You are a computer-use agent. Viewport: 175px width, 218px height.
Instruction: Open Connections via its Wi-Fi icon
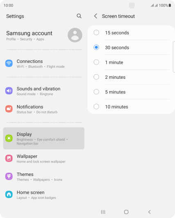(x=9, y=63)
